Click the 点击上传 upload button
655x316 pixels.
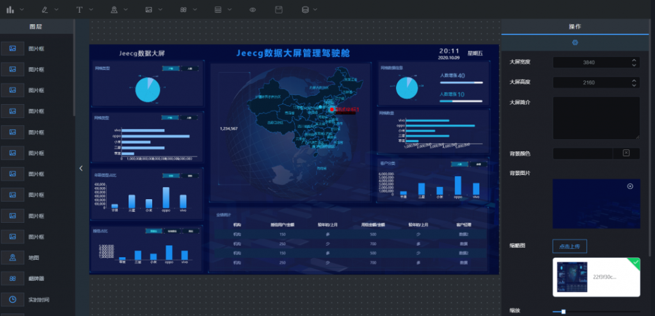tap(569, 246)
